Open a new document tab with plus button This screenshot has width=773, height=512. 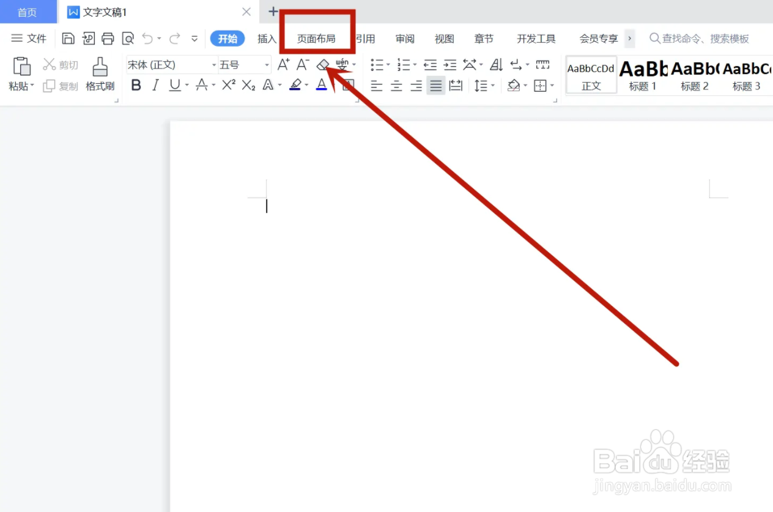pos(273,11)
